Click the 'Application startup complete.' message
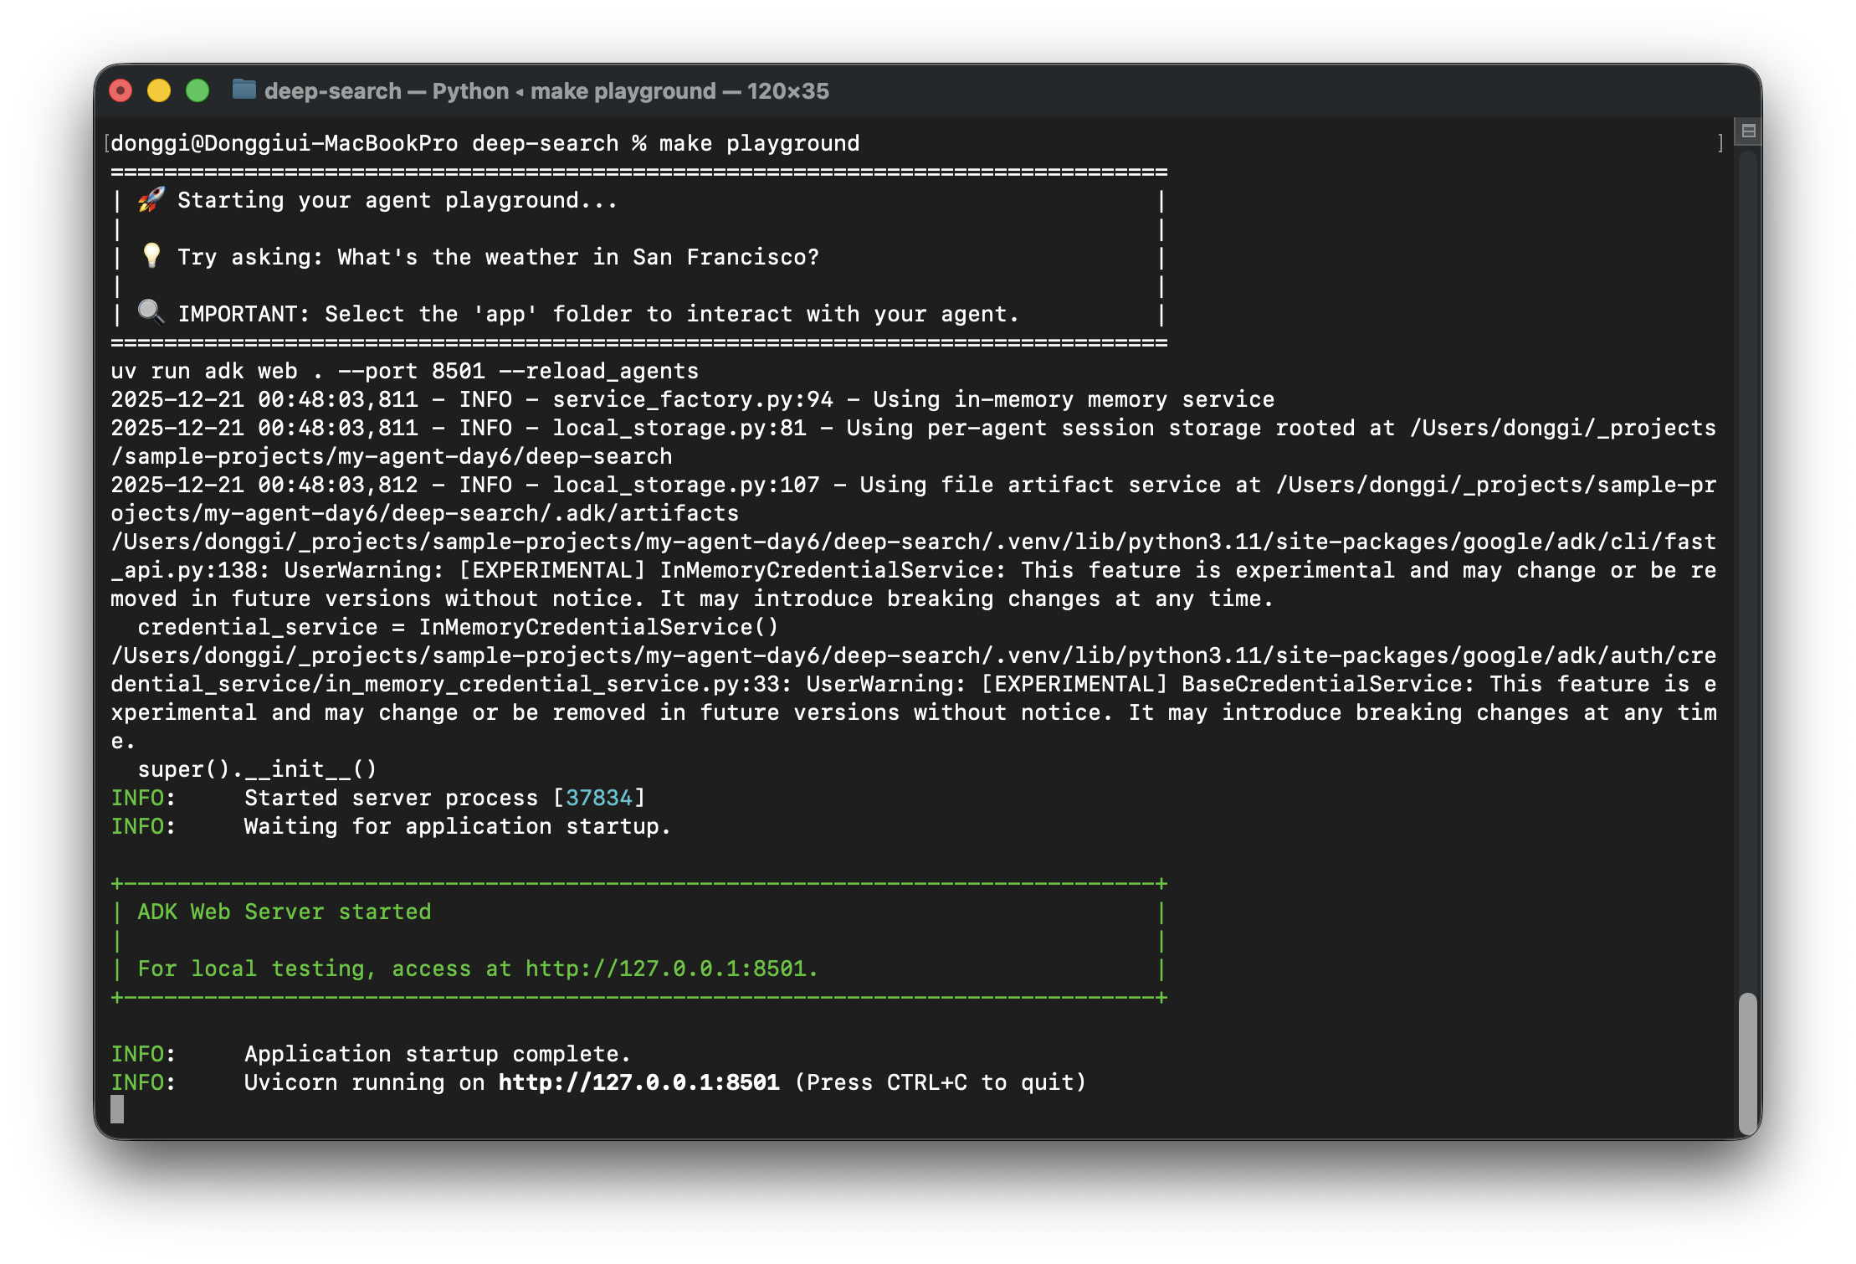The image size is (1856, 1264). [437, 1054]
